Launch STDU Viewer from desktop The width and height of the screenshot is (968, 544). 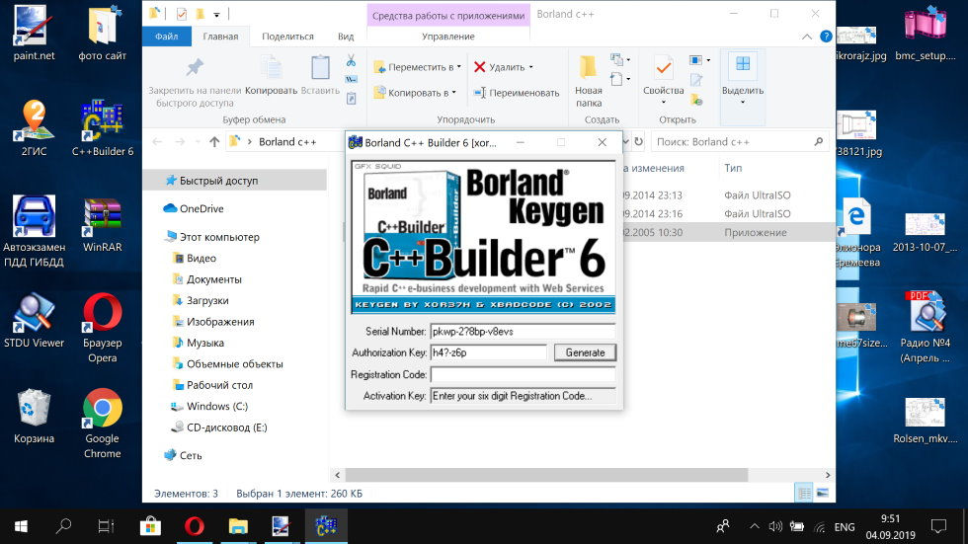(34, 321)
